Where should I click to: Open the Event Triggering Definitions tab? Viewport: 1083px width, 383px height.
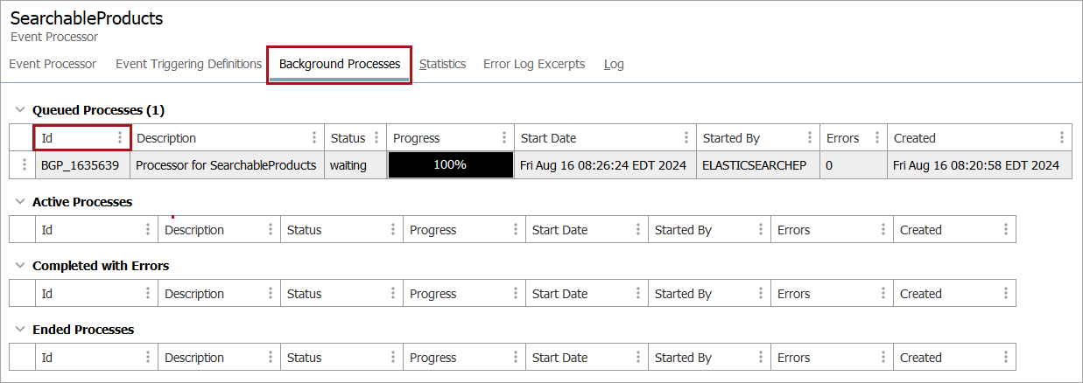pos(188,64)
